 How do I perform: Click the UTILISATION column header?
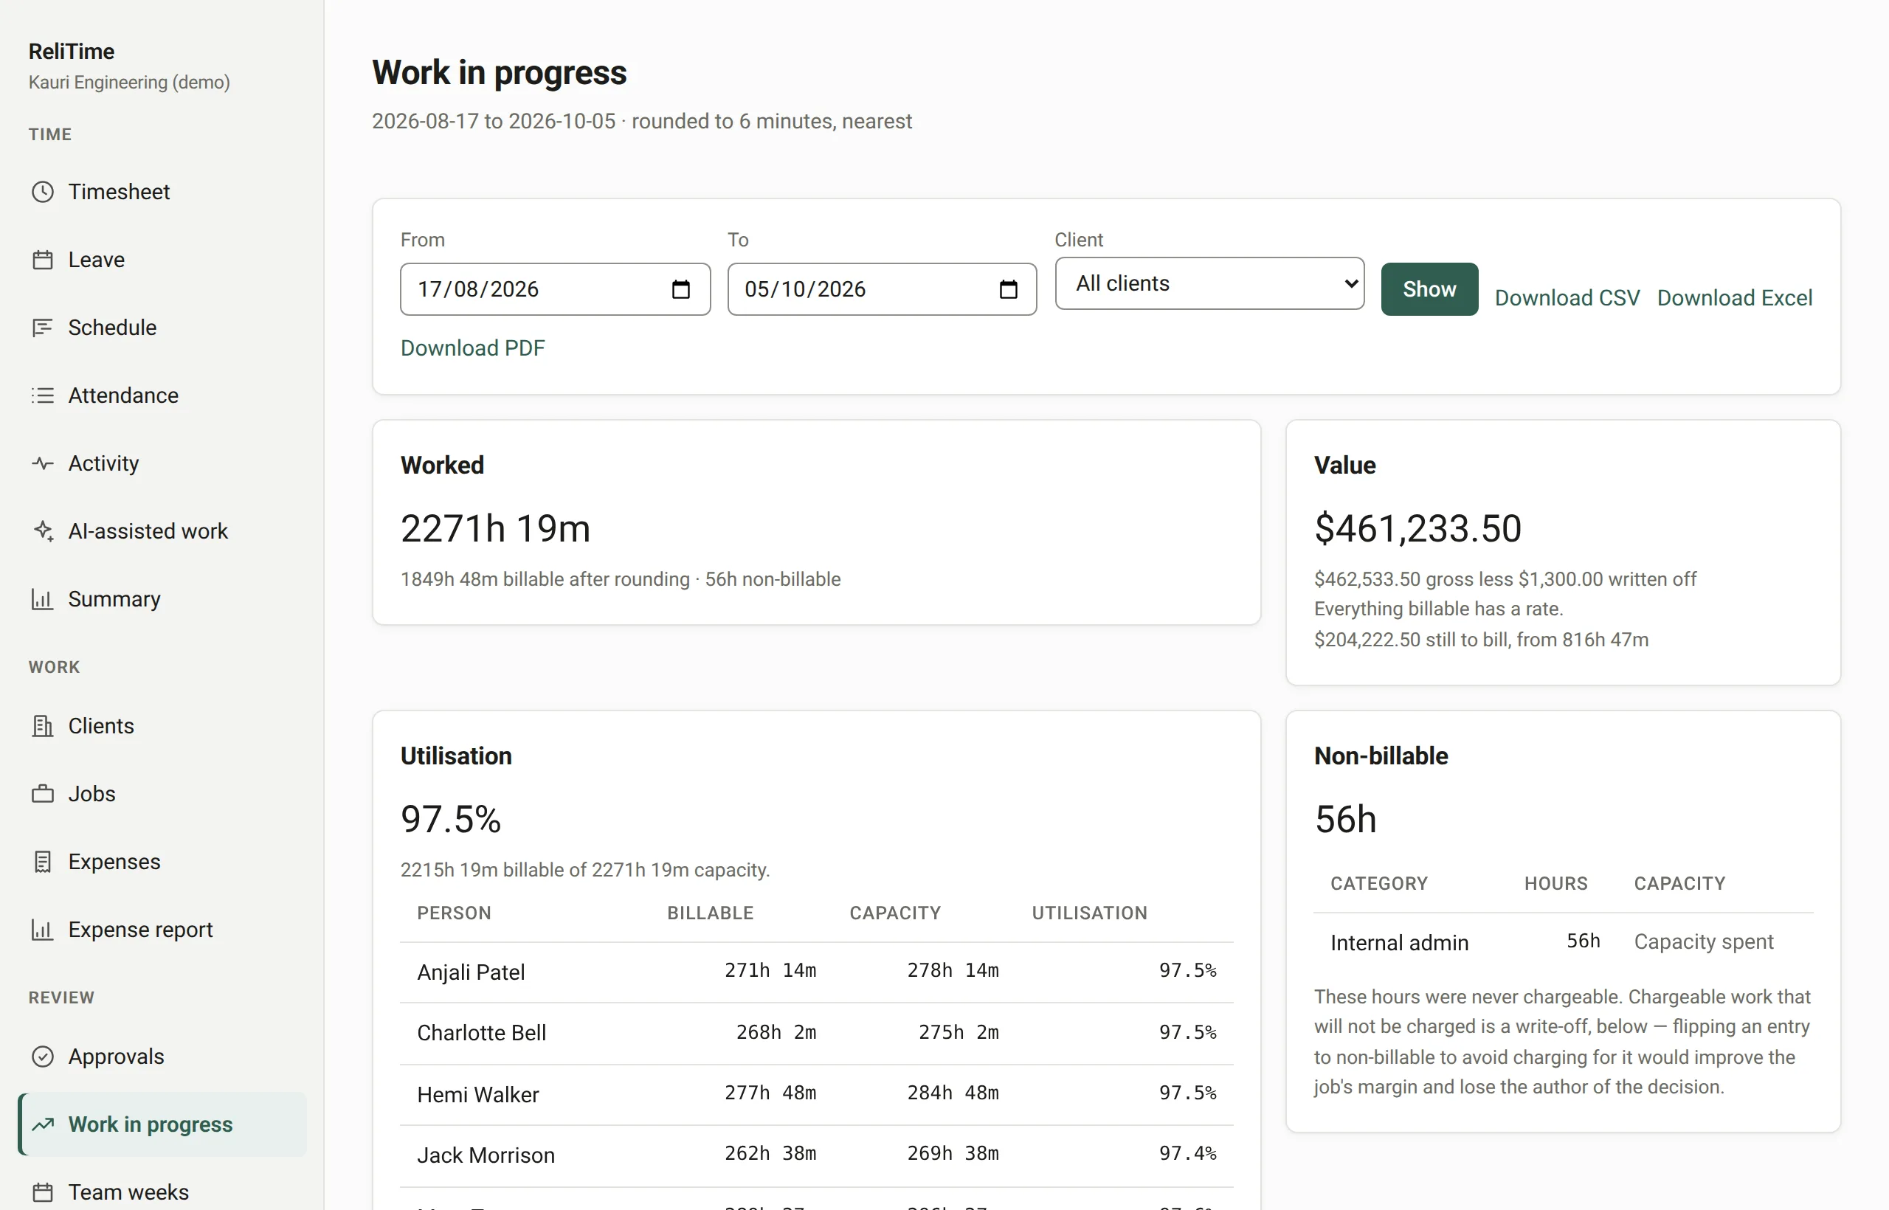1089,913
